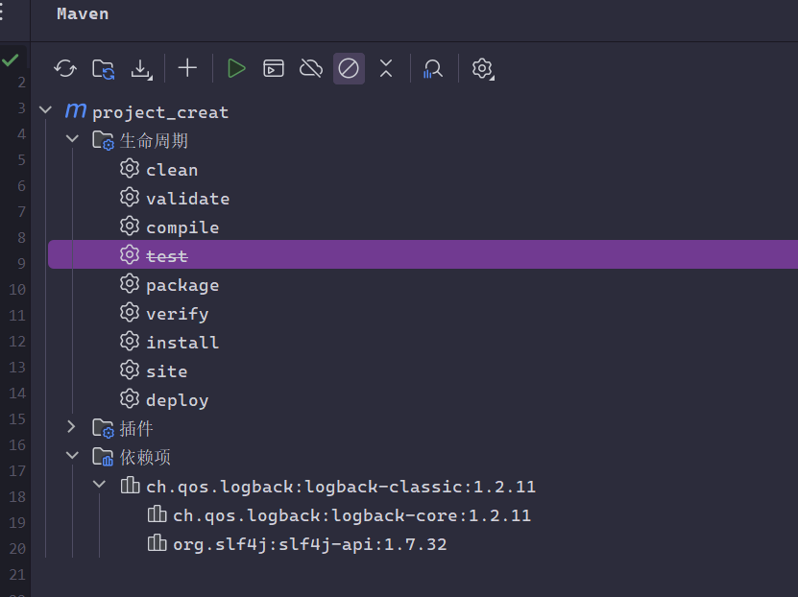Open the Analyze Dependencies icon
798x597 pixels.
tap(433, 68)
